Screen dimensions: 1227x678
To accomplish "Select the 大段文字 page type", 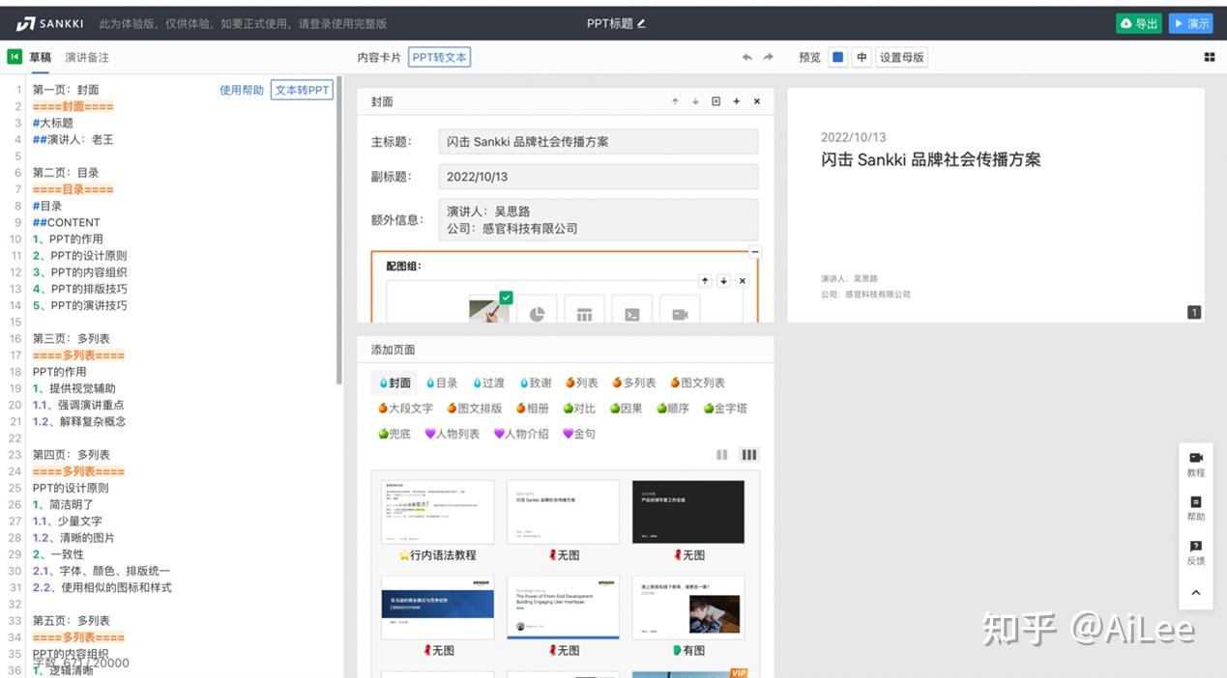I will [406, 409].
